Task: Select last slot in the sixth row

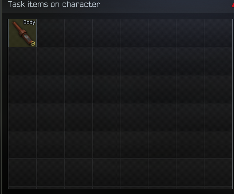Action: click(218, 172)
